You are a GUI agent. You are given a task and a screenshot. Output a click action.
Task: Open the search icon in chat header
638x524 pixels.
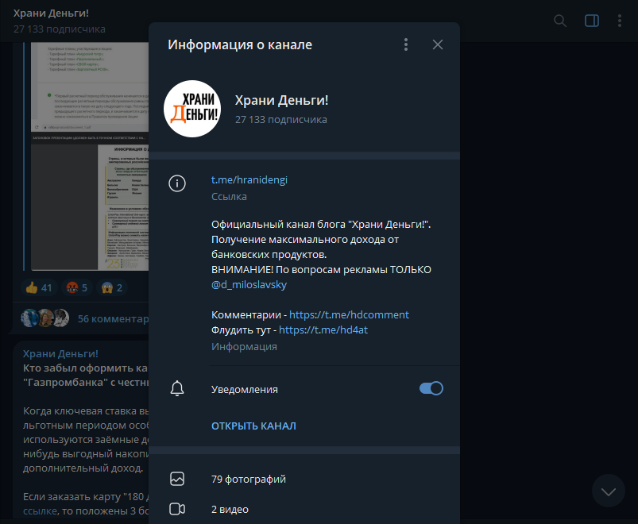point(560,21)
